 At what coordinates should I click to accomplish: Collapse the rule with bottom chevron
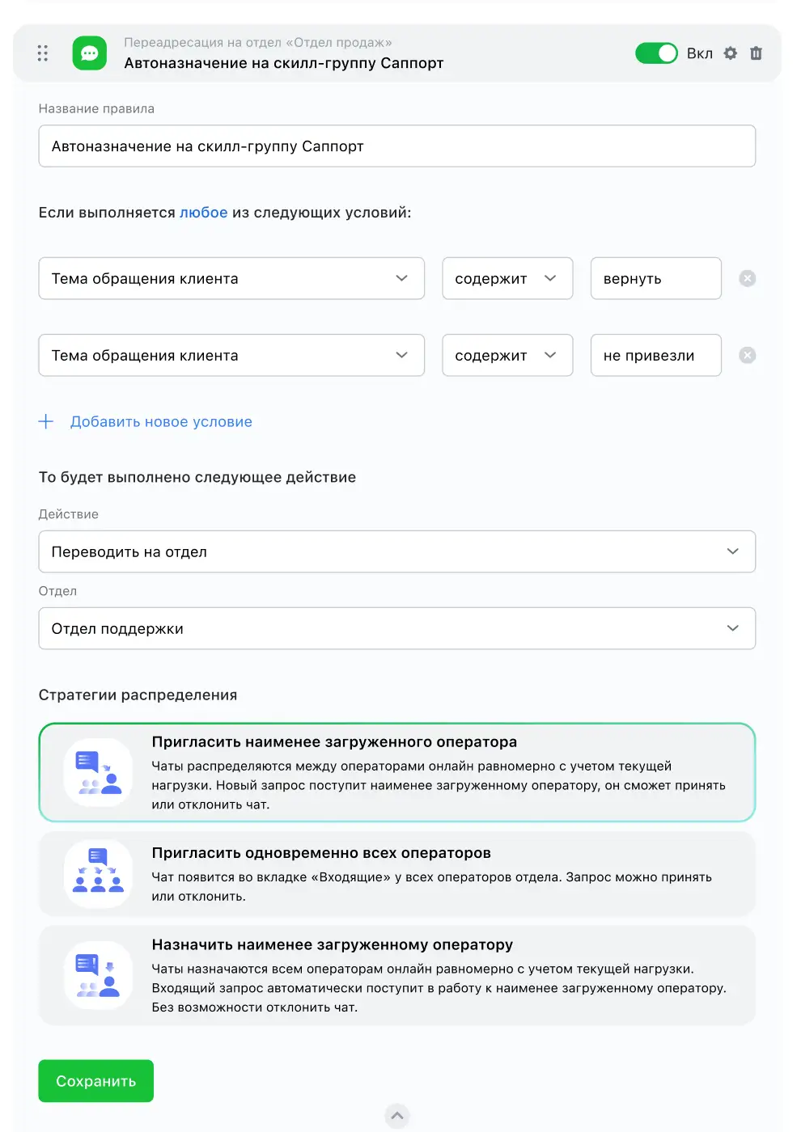click(x=397, y=1117)
